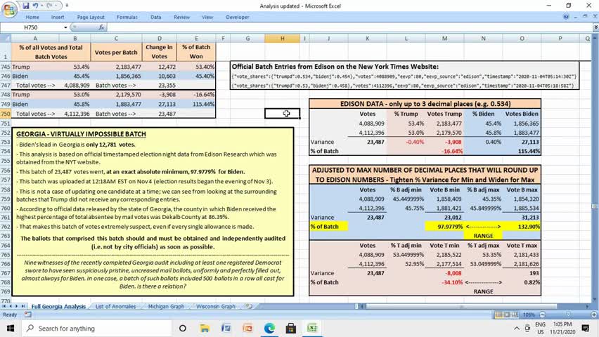Select column header H
This screenshot has height=337, width=599.
283,38
